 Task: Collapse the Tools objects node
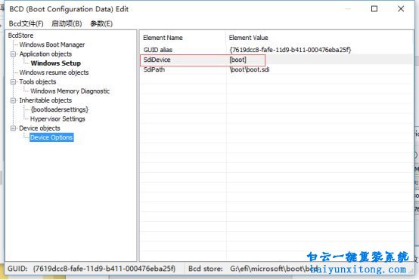point(13,82)
